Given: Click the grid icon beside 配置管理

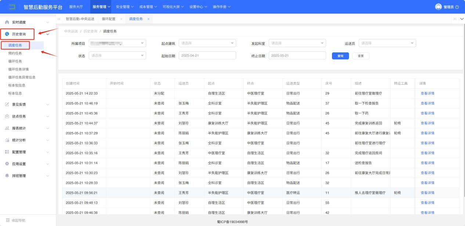Looking at the screenshot, I should [x=7, y=152].
